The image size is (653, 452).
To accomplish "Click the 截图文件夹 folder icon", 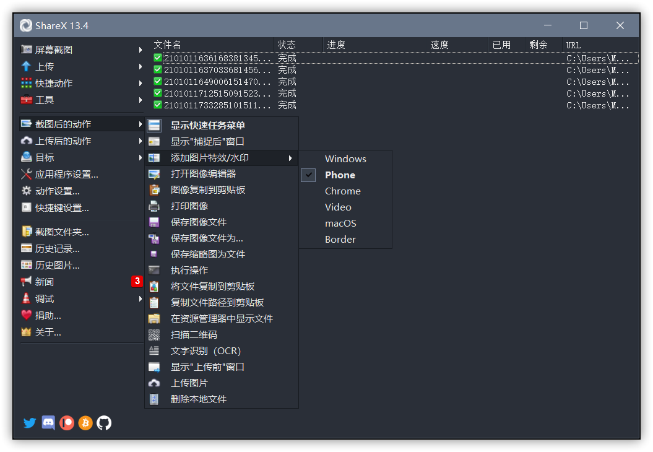I will [26, 232].
